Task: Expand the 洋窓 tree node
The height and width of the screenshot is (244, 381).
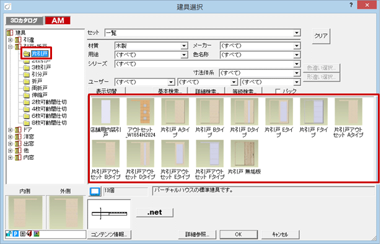Action: pos(10,137)
